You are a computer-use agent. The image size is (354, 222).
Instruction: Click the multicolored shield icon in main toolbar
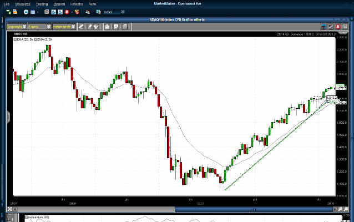tap(77, 12)
